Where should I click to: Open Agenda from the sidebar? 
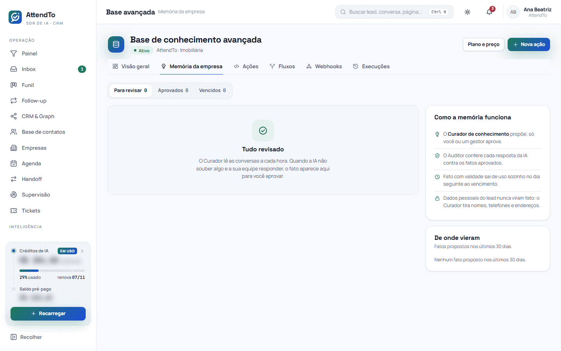[x=48, y=163]
